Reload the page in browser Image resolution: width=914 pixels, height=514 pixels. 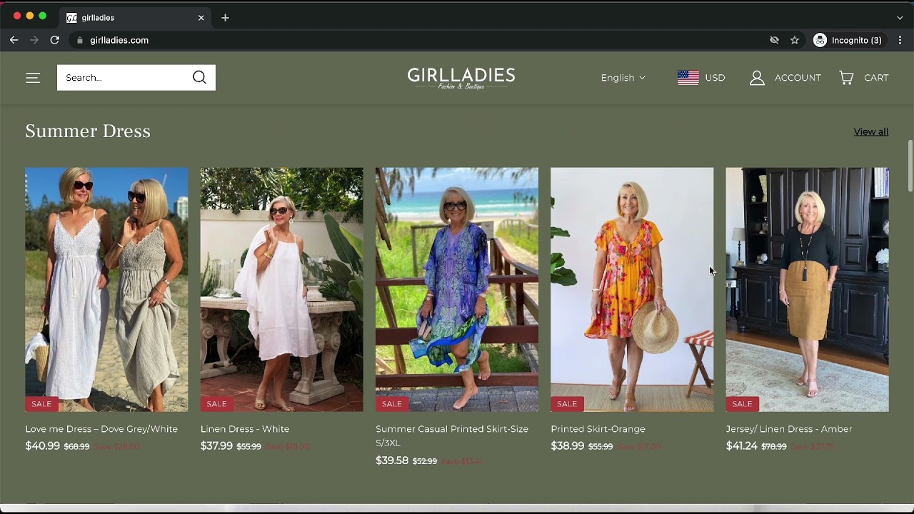[54, 40]
